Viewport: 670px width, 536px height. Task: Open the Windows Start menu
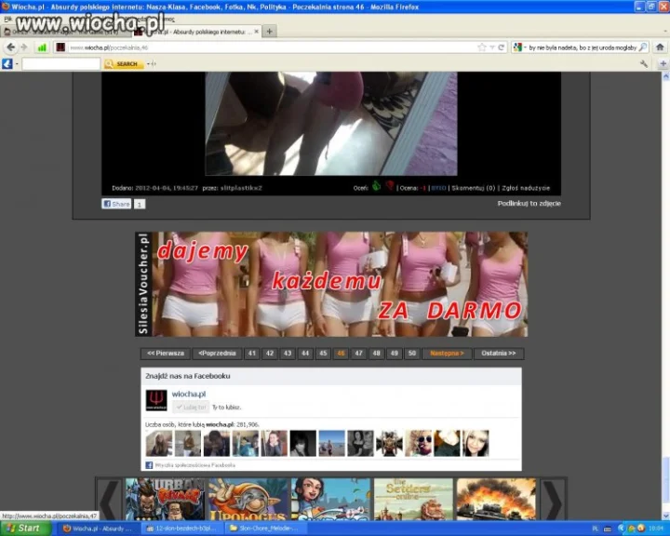coord(26,529)
